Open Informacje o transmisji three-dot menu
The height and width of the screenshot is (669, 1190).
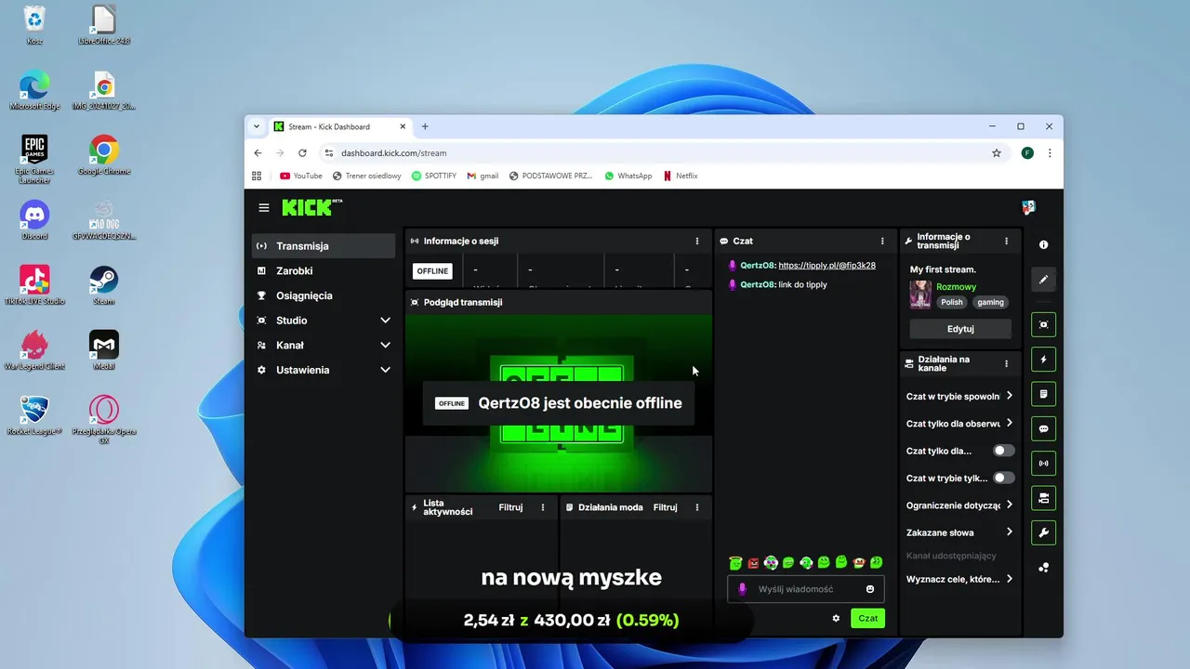tap(1006, 241)
